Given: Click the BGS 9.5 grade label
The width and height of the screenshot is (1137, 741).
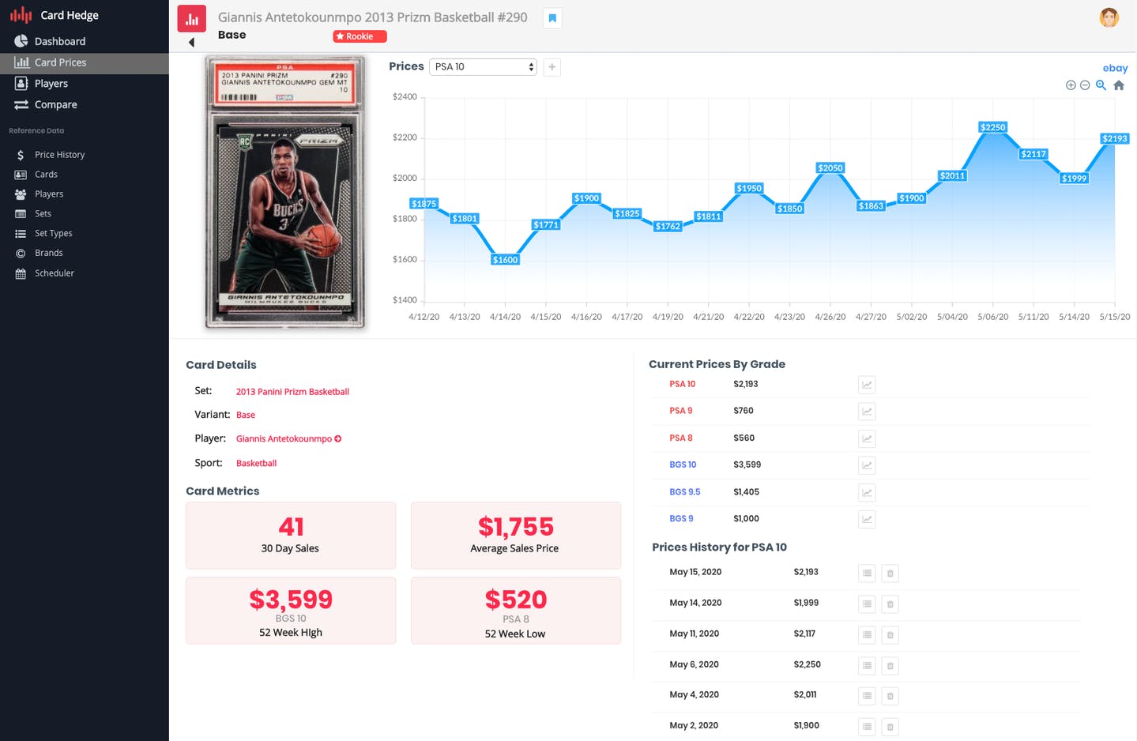Looking at the screenshot, I should coord(685,491).
